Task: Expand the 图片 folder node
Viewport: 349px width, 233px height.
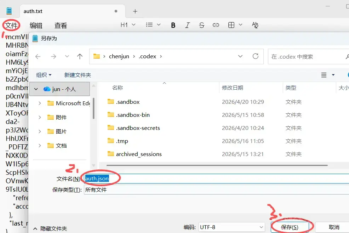Action: (40, 132)
